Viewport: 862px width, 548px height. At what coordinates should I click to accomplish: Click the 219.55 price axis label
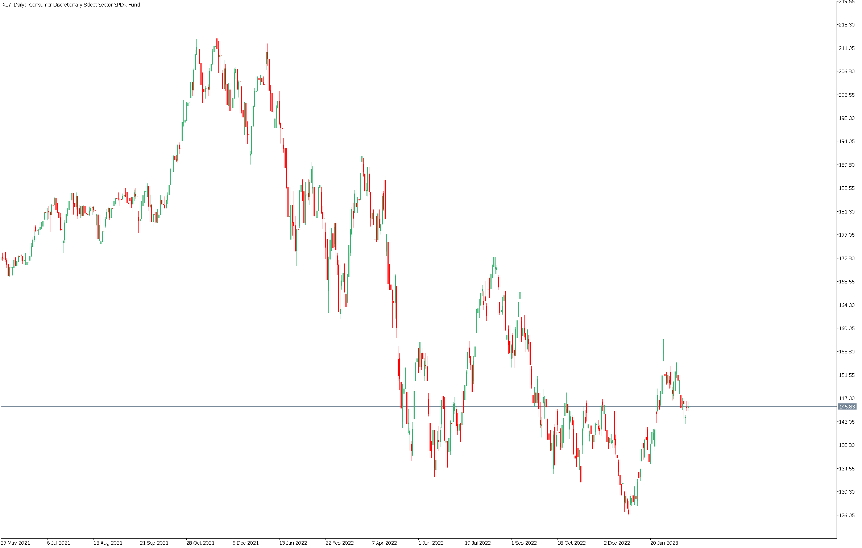point(847,2)
